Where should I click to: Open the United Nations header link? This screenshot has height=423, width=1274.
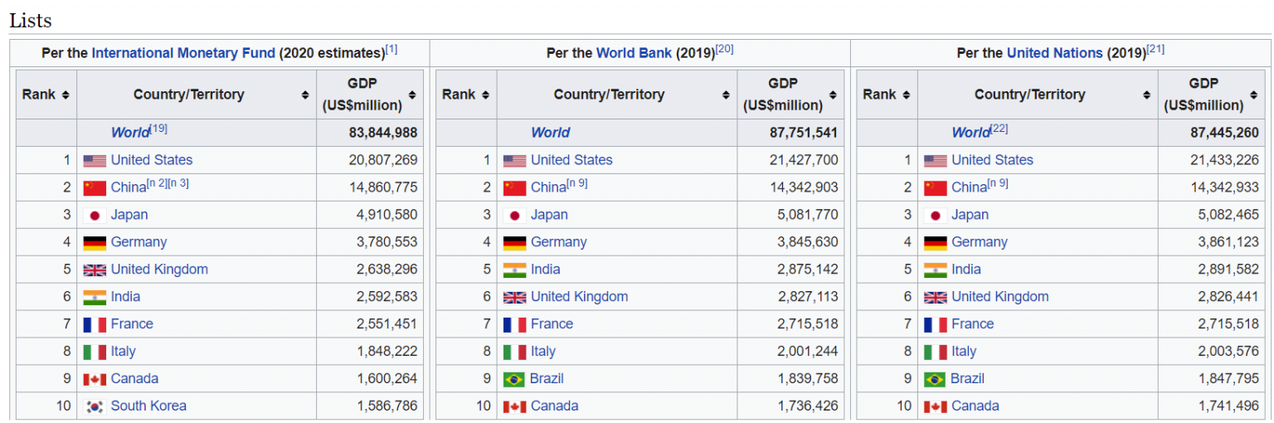tap(1054, 53)
